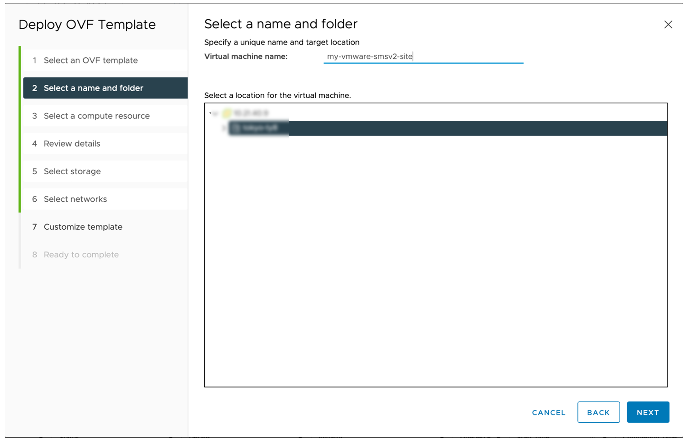This screenshot has width=687, height=441.
Task: Click the Select a name and folder step
Action: coord(93,88)
